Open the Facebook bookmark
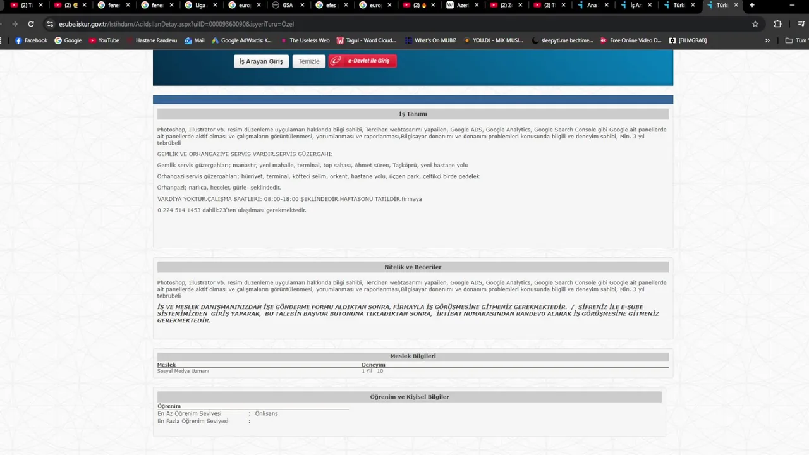 click(31, 40)
